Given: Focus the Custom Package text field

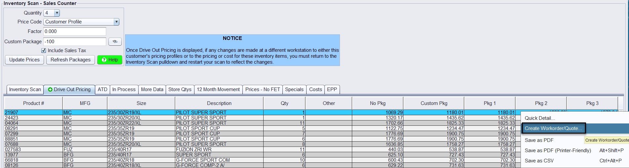Looking at the screenshot, I should [74, 42].
